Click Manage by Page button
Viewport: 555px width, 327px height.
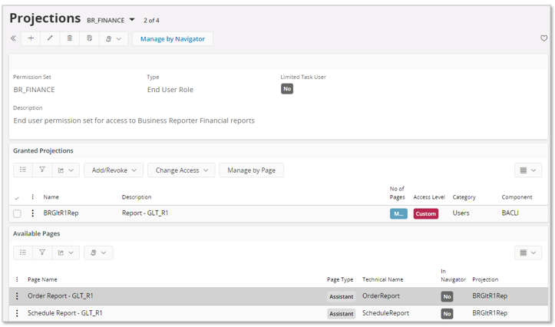[251, 170]
